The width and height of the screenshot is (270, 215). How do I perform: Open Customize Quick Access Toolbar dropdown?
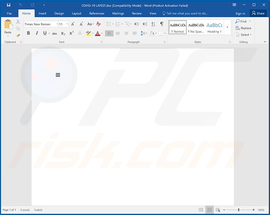(44, 5)
